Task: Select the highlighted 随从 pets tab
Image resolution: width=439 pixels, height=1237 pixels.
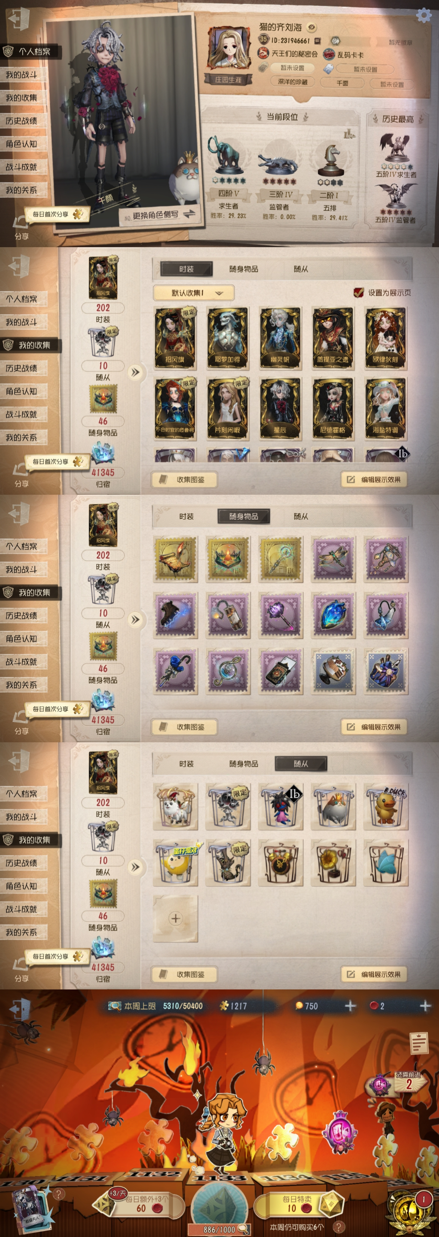Action: (x=301, y=764)
